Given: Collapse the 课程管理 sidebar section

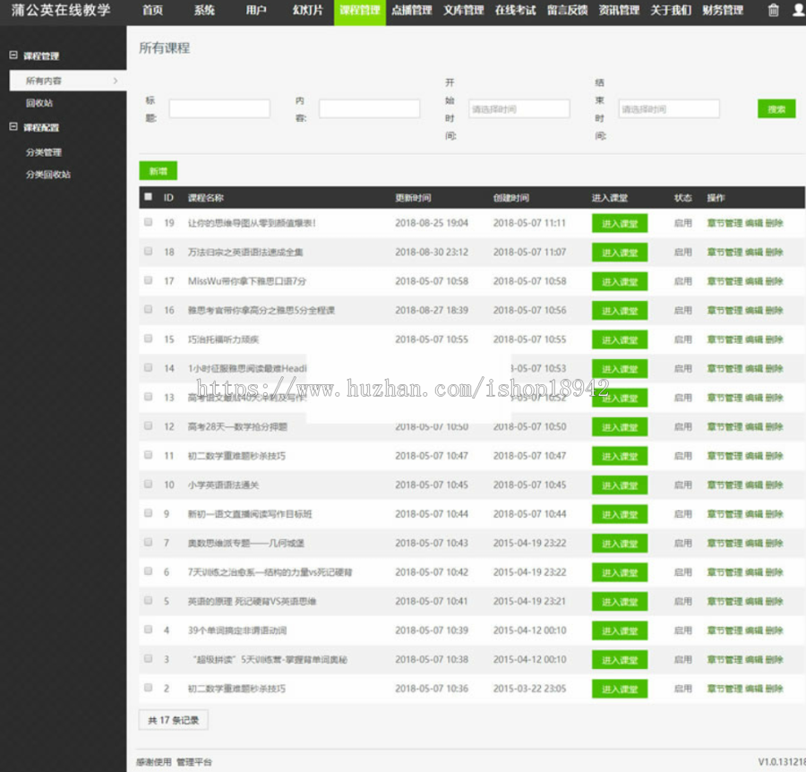Looking at the screenshot, I should [13, 55].
